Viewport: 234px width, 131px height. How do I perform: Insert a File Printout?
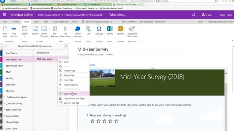click(55, 32)
